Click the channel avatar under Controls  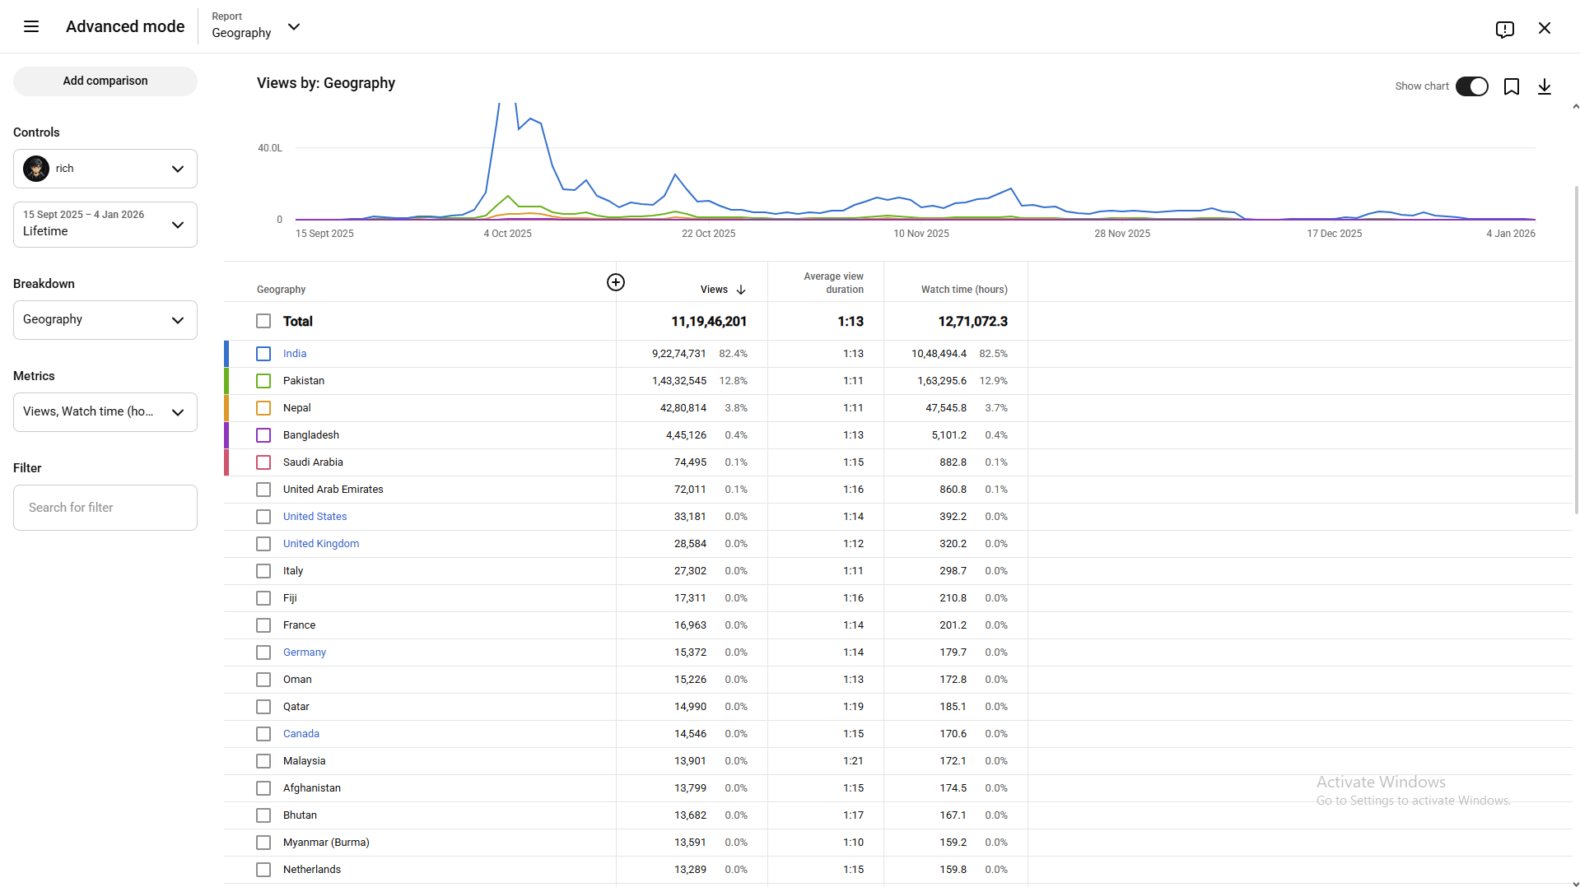36,169
